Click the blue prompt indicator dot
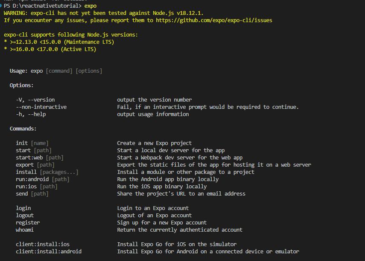This screenshot has width=365, height=261. click(1, 6)
